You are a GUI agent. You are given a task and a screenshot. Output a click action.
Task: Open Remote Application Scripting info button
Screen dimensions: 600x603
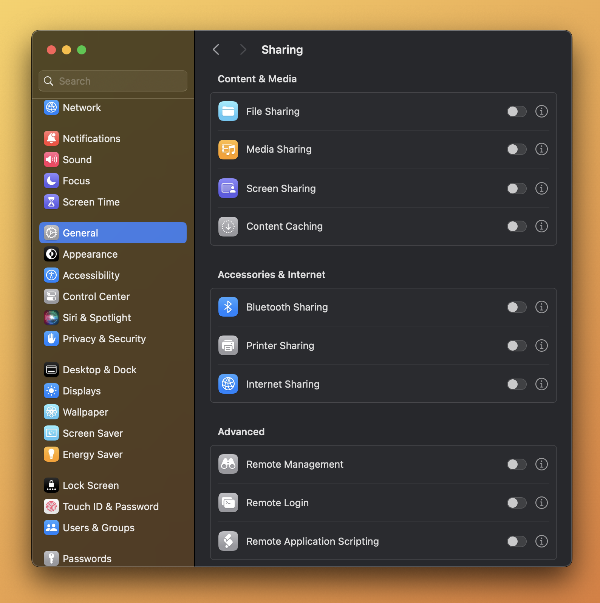541,541
